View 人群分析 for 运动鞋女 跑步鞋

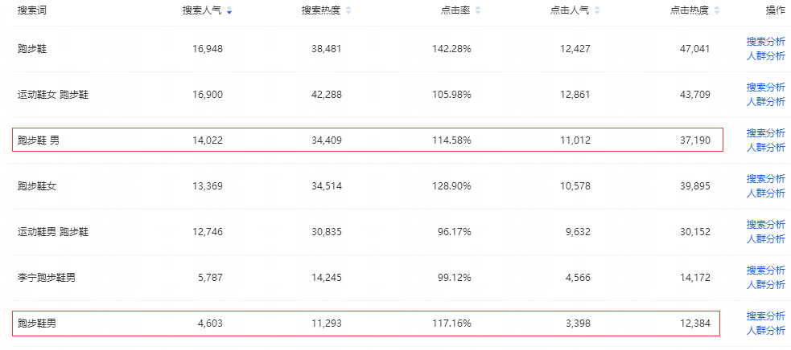click(765, 102)
